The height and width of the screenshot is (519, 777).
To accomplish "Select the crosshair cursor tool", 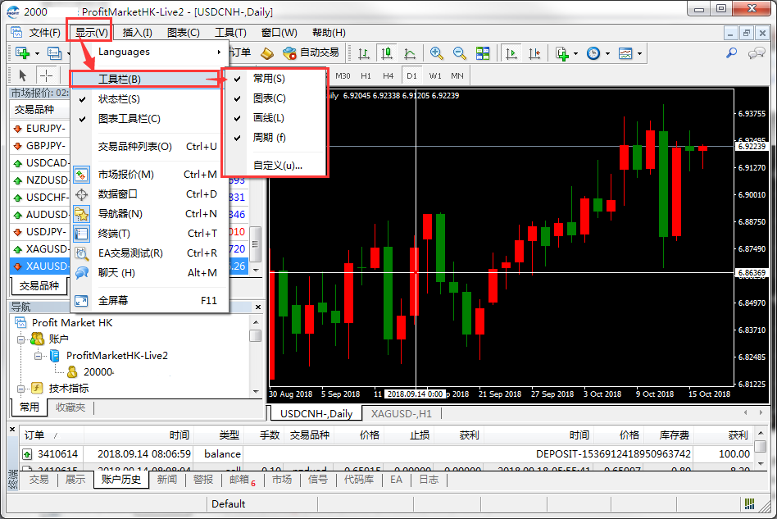I will pos(47,75).
